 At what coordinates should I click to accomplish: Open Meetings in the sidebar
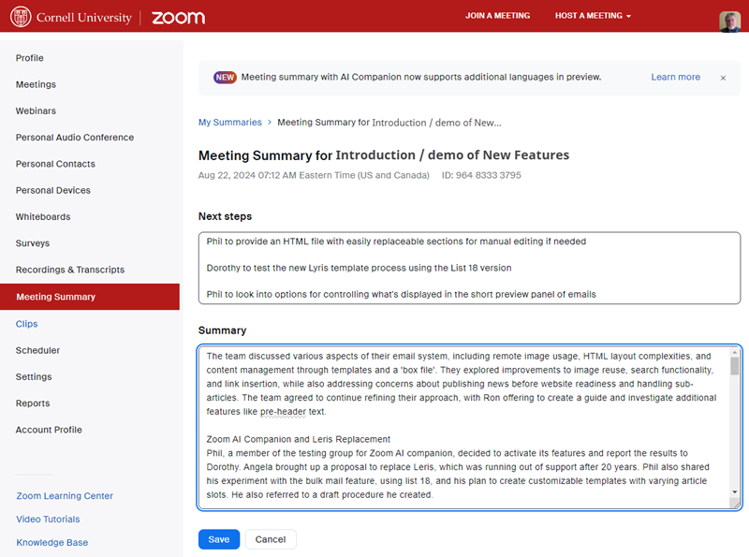(x=36, y=84)
